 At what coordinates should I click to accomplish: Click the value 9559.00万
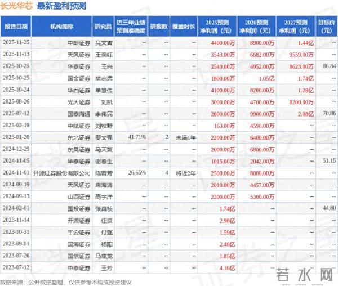coord(301,55)
